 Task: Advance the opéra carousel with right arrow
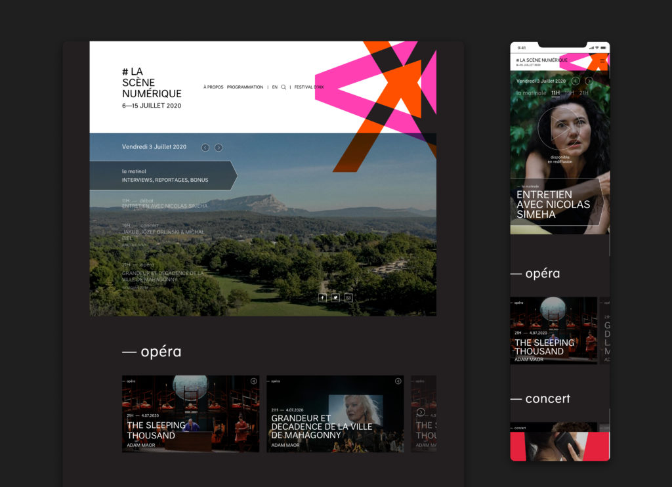[x=421, y=412]
